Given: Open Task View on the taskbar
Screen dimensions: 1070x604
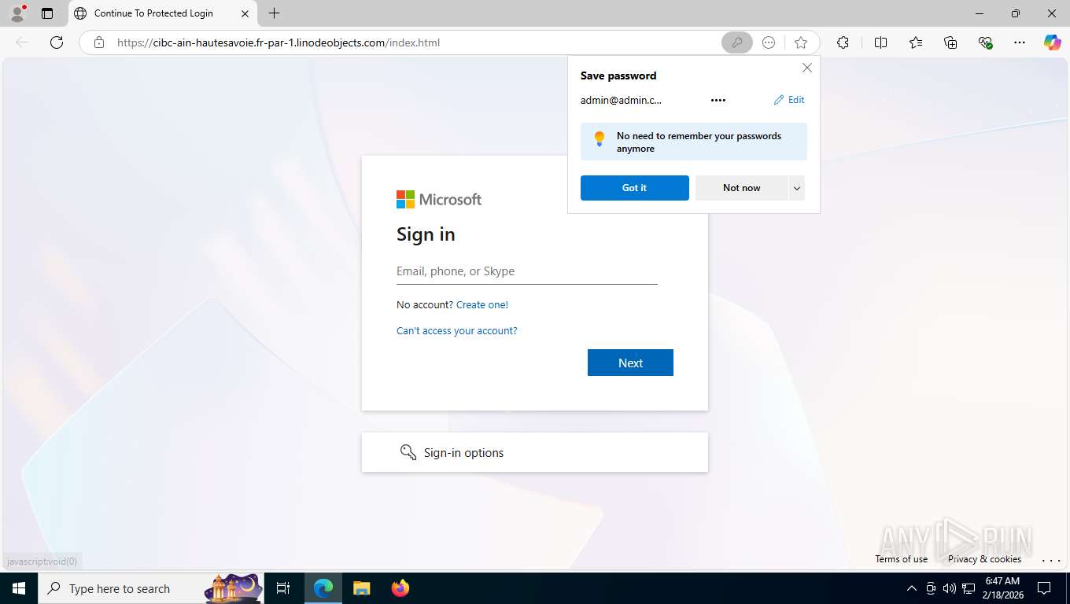Looking at the screenshot, I should click(283, 588).
